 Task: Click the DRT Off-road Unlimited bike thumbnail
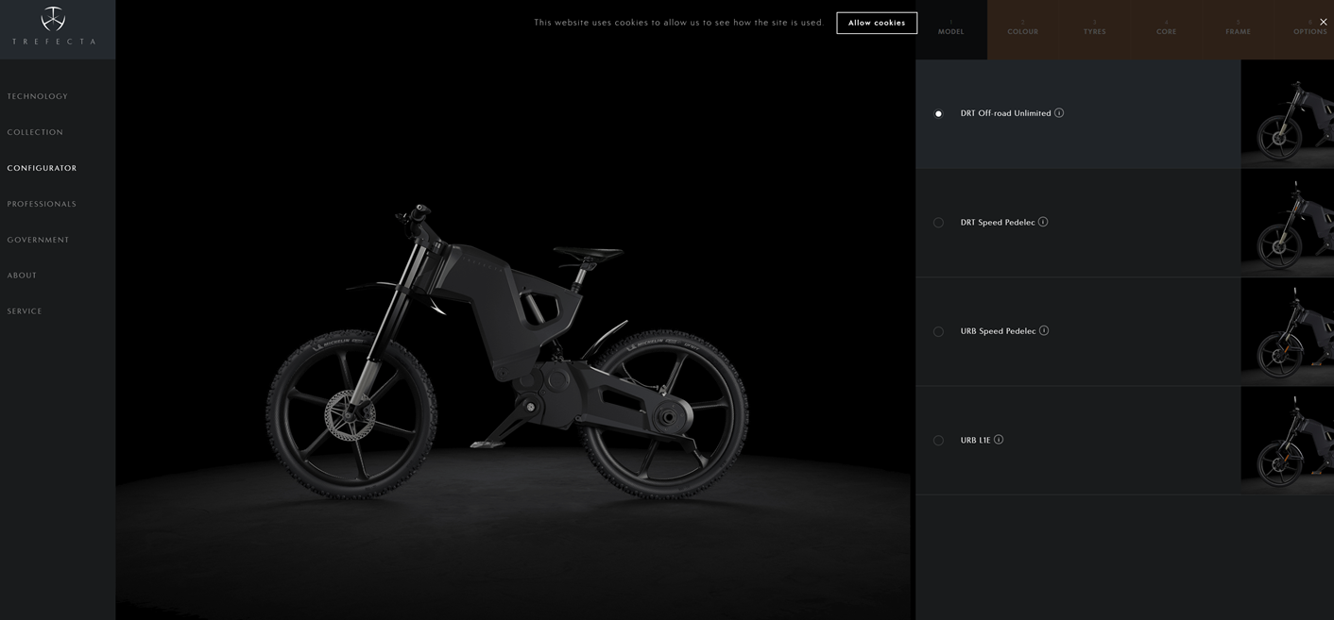[1287, 114]
